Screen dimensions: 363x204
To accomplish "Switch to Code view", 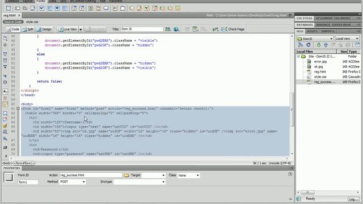I will (12, 29).
